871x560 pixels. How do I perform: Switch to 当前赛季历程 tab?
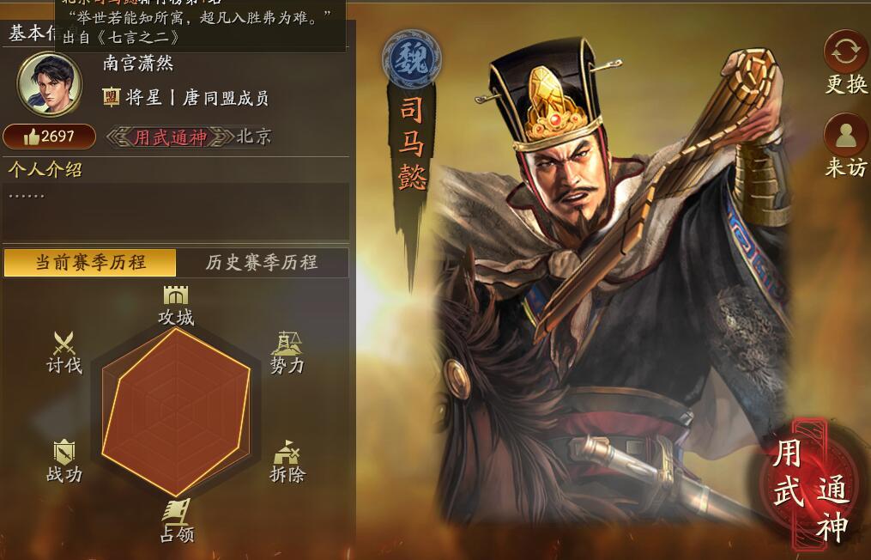(x=90, y=263)
